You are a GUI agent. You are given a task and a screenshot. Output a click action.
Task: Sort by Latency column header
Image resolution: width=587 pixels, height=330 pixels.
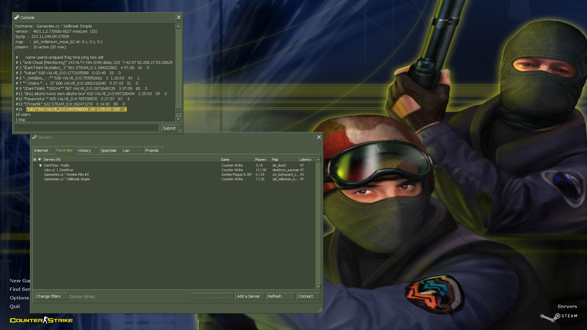pyautogui.click(x=307, y=159)
